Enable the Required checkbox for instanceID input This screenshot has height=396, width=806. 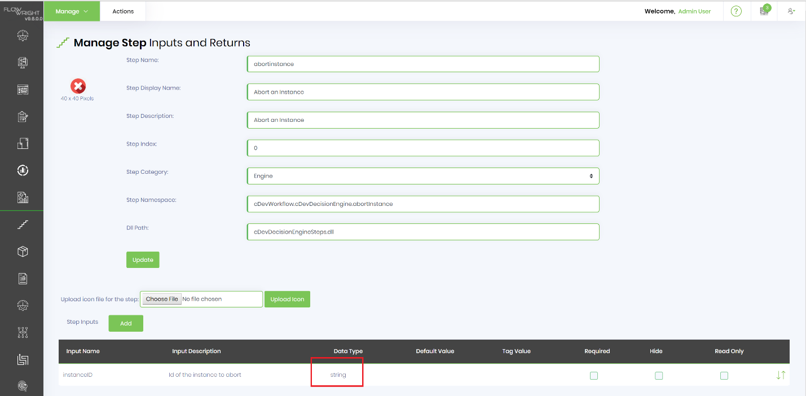click(x=594, y=375)
